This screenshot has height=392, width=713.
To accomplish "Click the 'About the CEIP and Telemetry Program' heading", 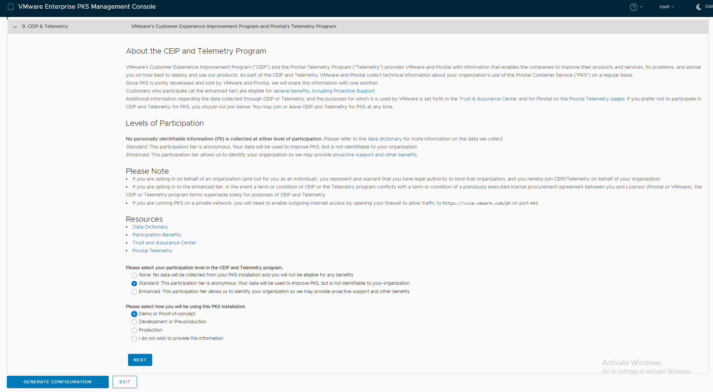I will [x=196, y=51].
